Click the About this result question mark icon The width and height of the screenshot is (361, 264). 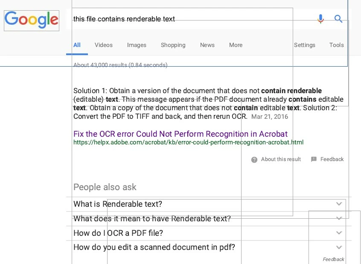254,159
